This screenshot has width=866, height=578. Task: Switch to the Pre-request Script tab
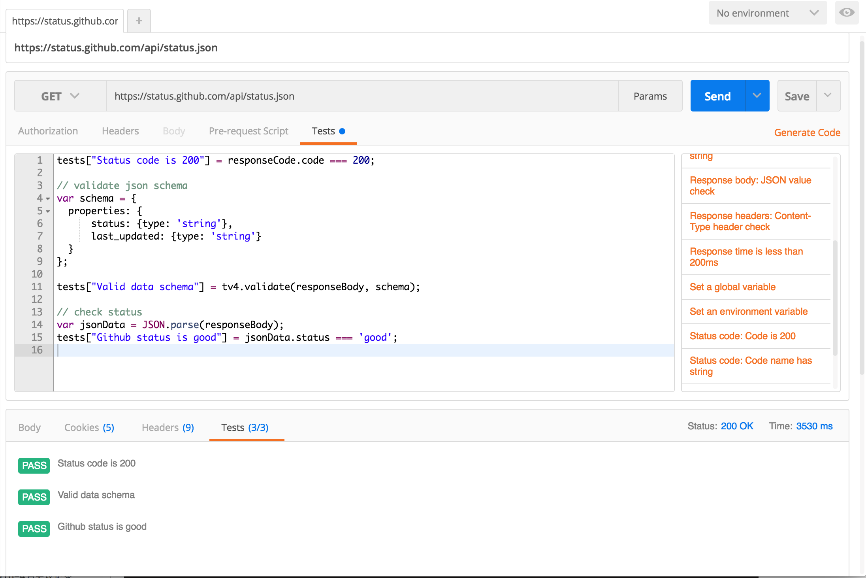pos(249,131)
